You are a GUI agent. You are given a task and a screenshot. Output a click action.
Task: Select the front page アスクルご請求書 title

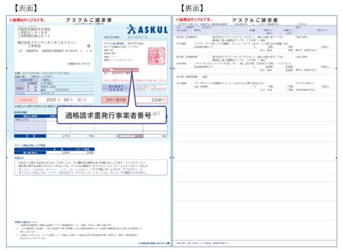[89, 20]
